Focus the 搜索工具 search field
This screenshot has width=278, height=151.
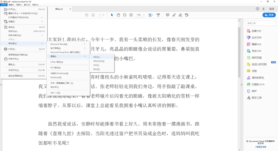tap(260, 23)
